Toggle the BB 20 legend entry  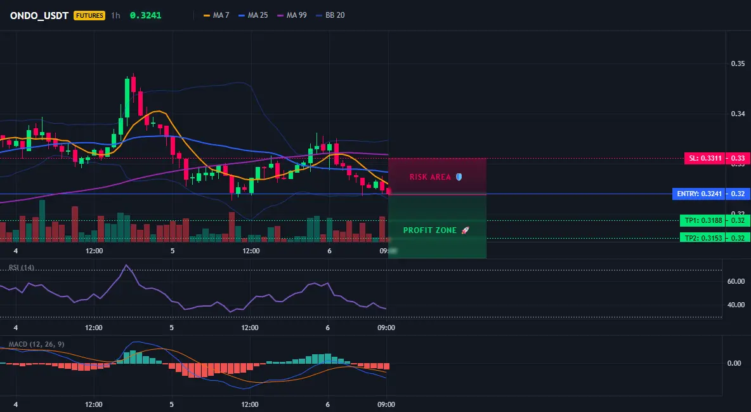tap(330, 15)
